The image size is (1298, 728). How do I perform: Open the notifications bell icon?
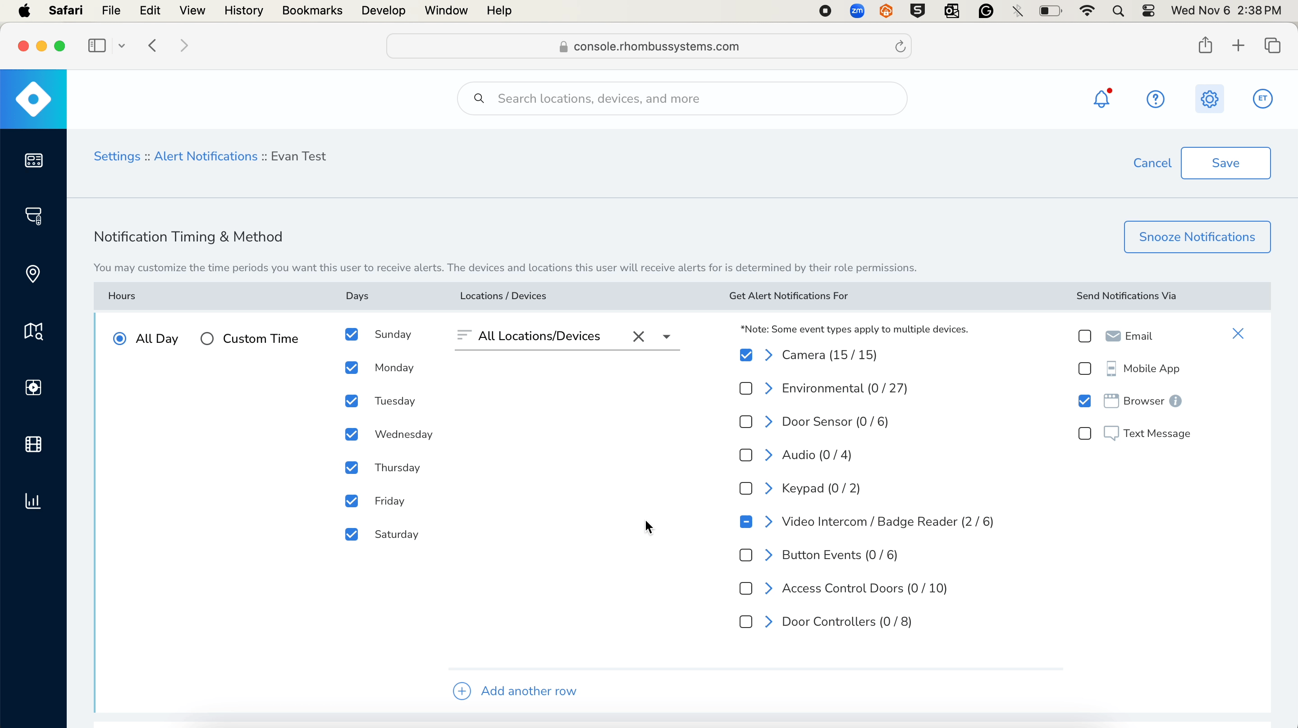point(1101,99)
